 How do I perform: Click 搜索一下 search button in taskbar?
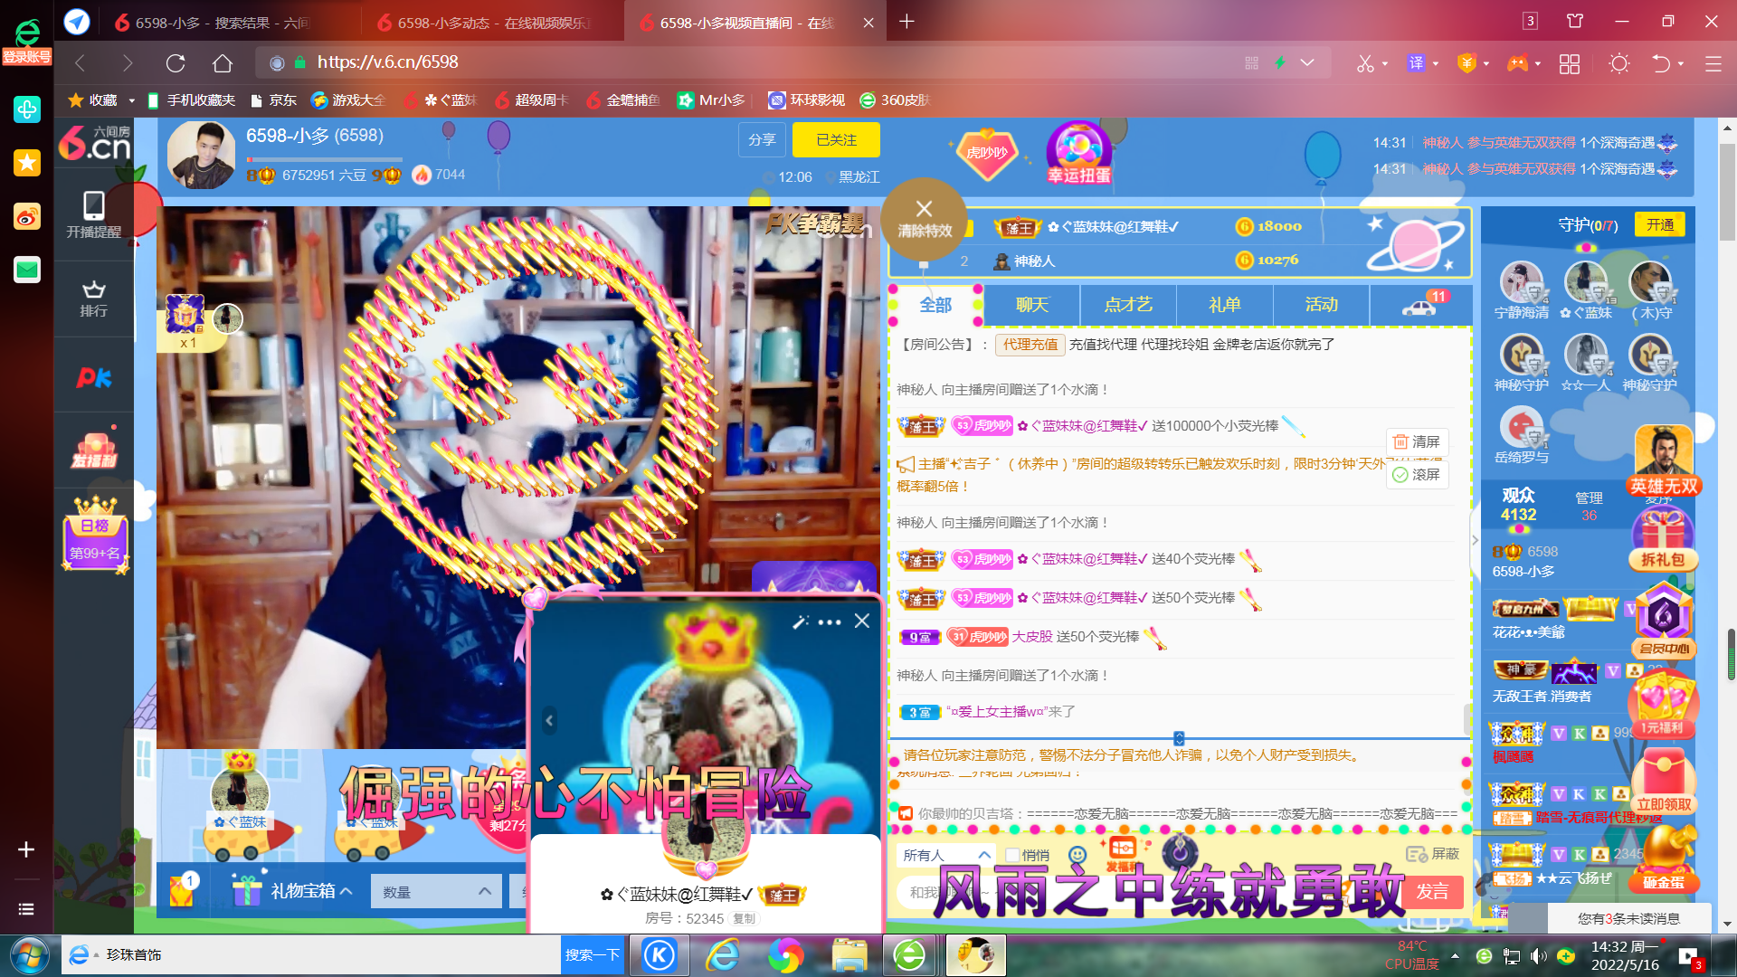tap(593, 954)
